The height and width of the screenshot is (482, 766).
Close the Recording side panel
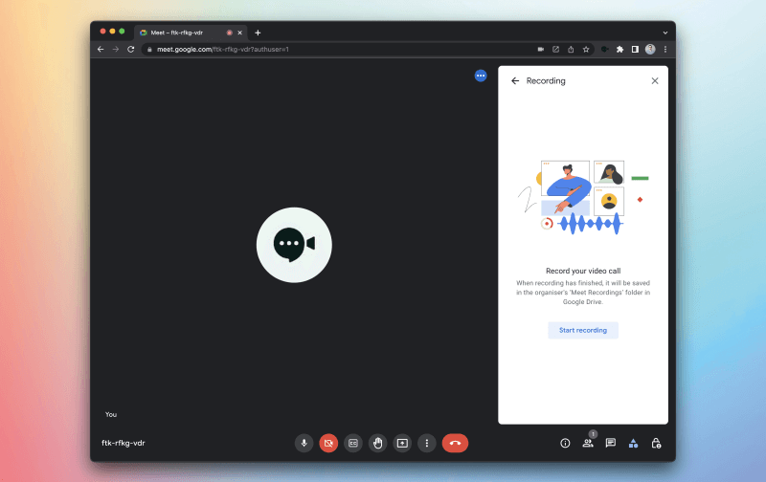point(655,81)
